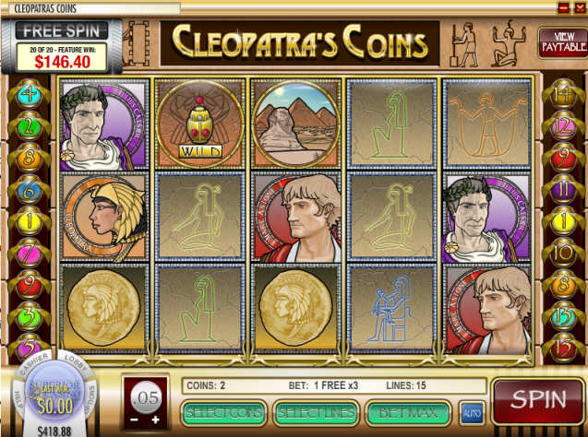Open Lobby from the chip menu
Screen dimensions: 588x437
click(x=77, y=361)
